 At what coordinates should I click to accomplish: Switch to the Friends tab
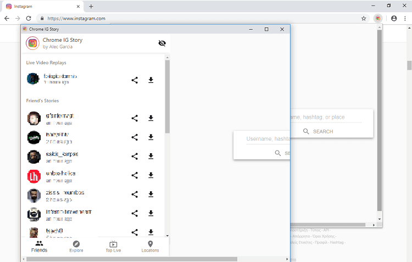coord(39,247)
